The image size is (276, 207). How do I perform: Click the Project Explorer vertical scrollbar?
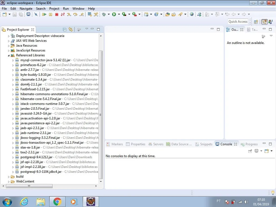[101, 113]
